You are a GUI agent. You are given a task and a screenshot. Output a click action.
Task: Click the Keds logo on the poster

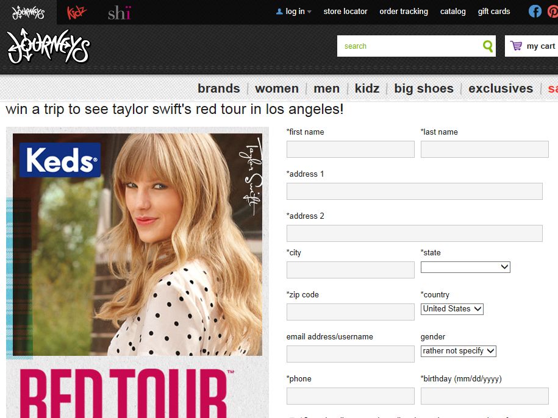[60, 160]
